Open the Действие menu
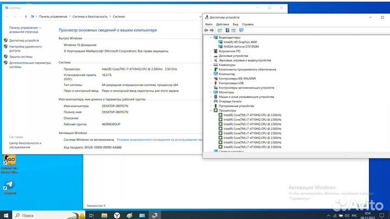 222,24
